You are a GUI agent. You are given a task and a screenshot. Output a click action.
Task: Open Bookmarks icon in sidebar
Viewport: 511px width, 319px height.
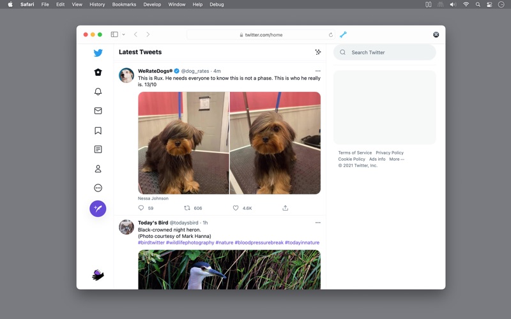pyautogui.click(x=98, y=131)
